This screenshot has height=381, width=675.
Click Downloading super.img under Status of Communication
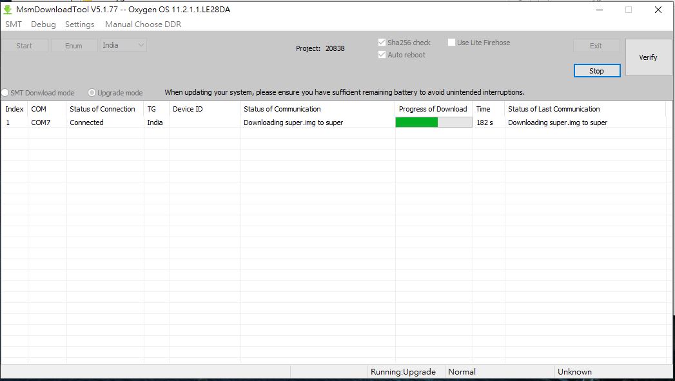[318, 122]
